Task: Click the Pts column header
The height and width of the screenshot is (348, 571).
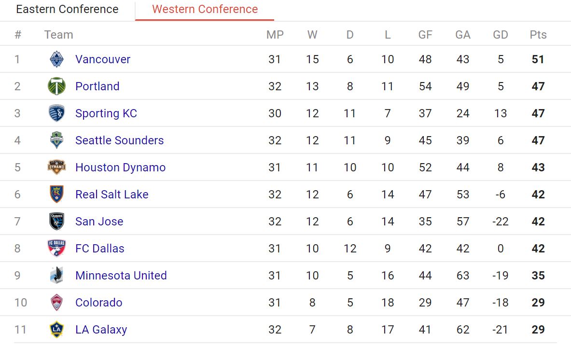Action: 538,35
